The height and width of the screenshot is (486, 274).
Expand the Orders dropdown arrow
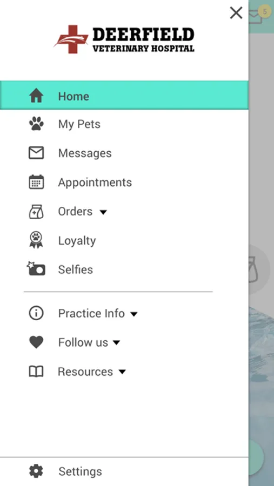coord(103,212)
